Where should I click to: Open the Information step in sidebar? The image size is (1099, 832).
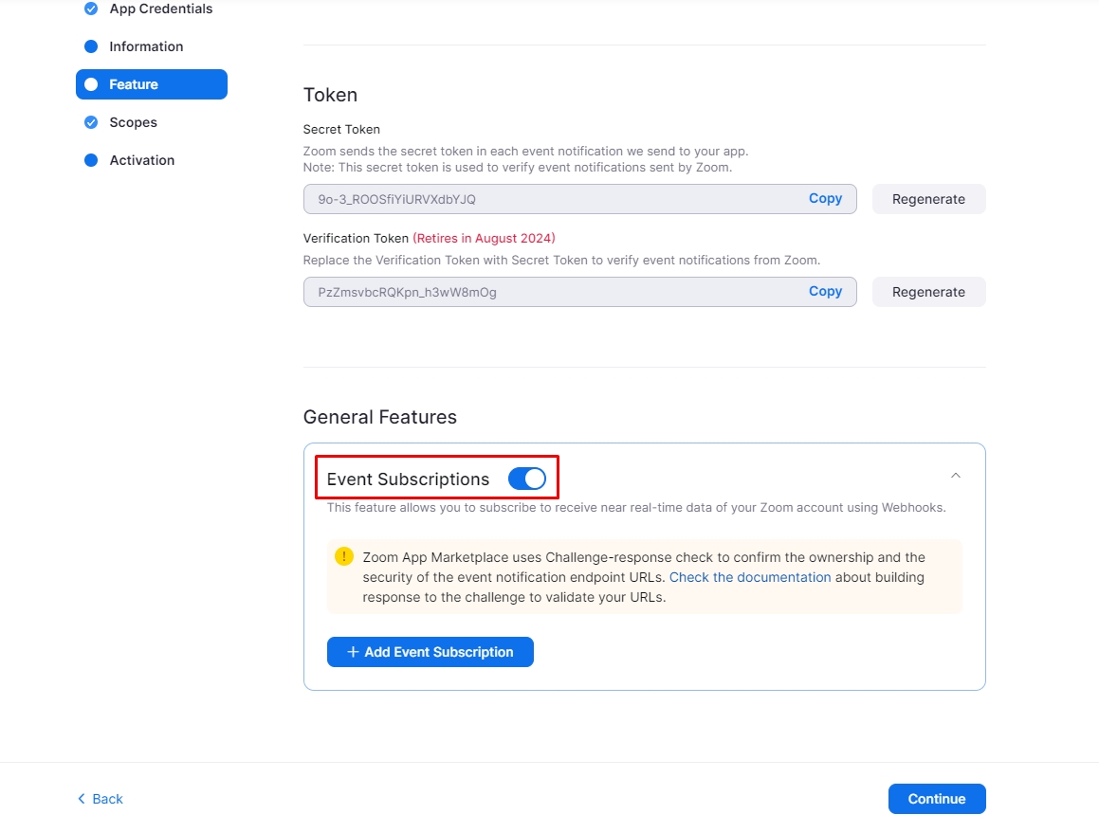click(146, 46)
